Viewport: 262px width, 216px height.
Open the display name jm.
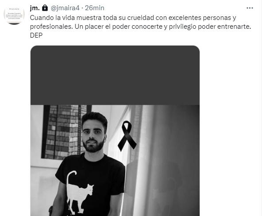35,8
